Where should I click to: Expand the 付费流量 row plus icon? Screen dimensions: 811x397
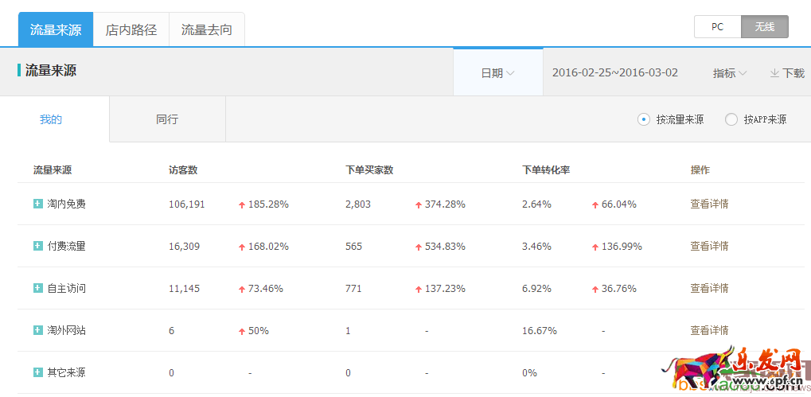(x=37, y=246)
